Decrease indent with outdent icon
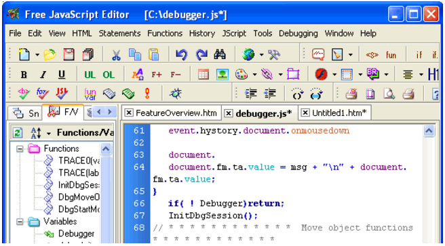 pyautogui.click(x=270, y=94)
